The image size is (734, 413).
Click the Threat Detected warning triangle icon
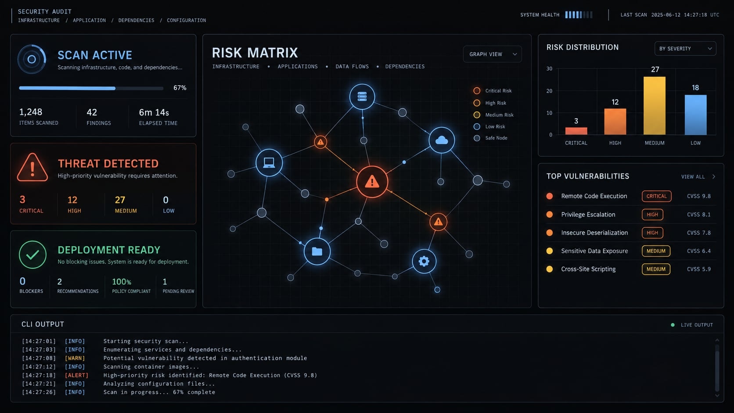click(x=32, y=167)
